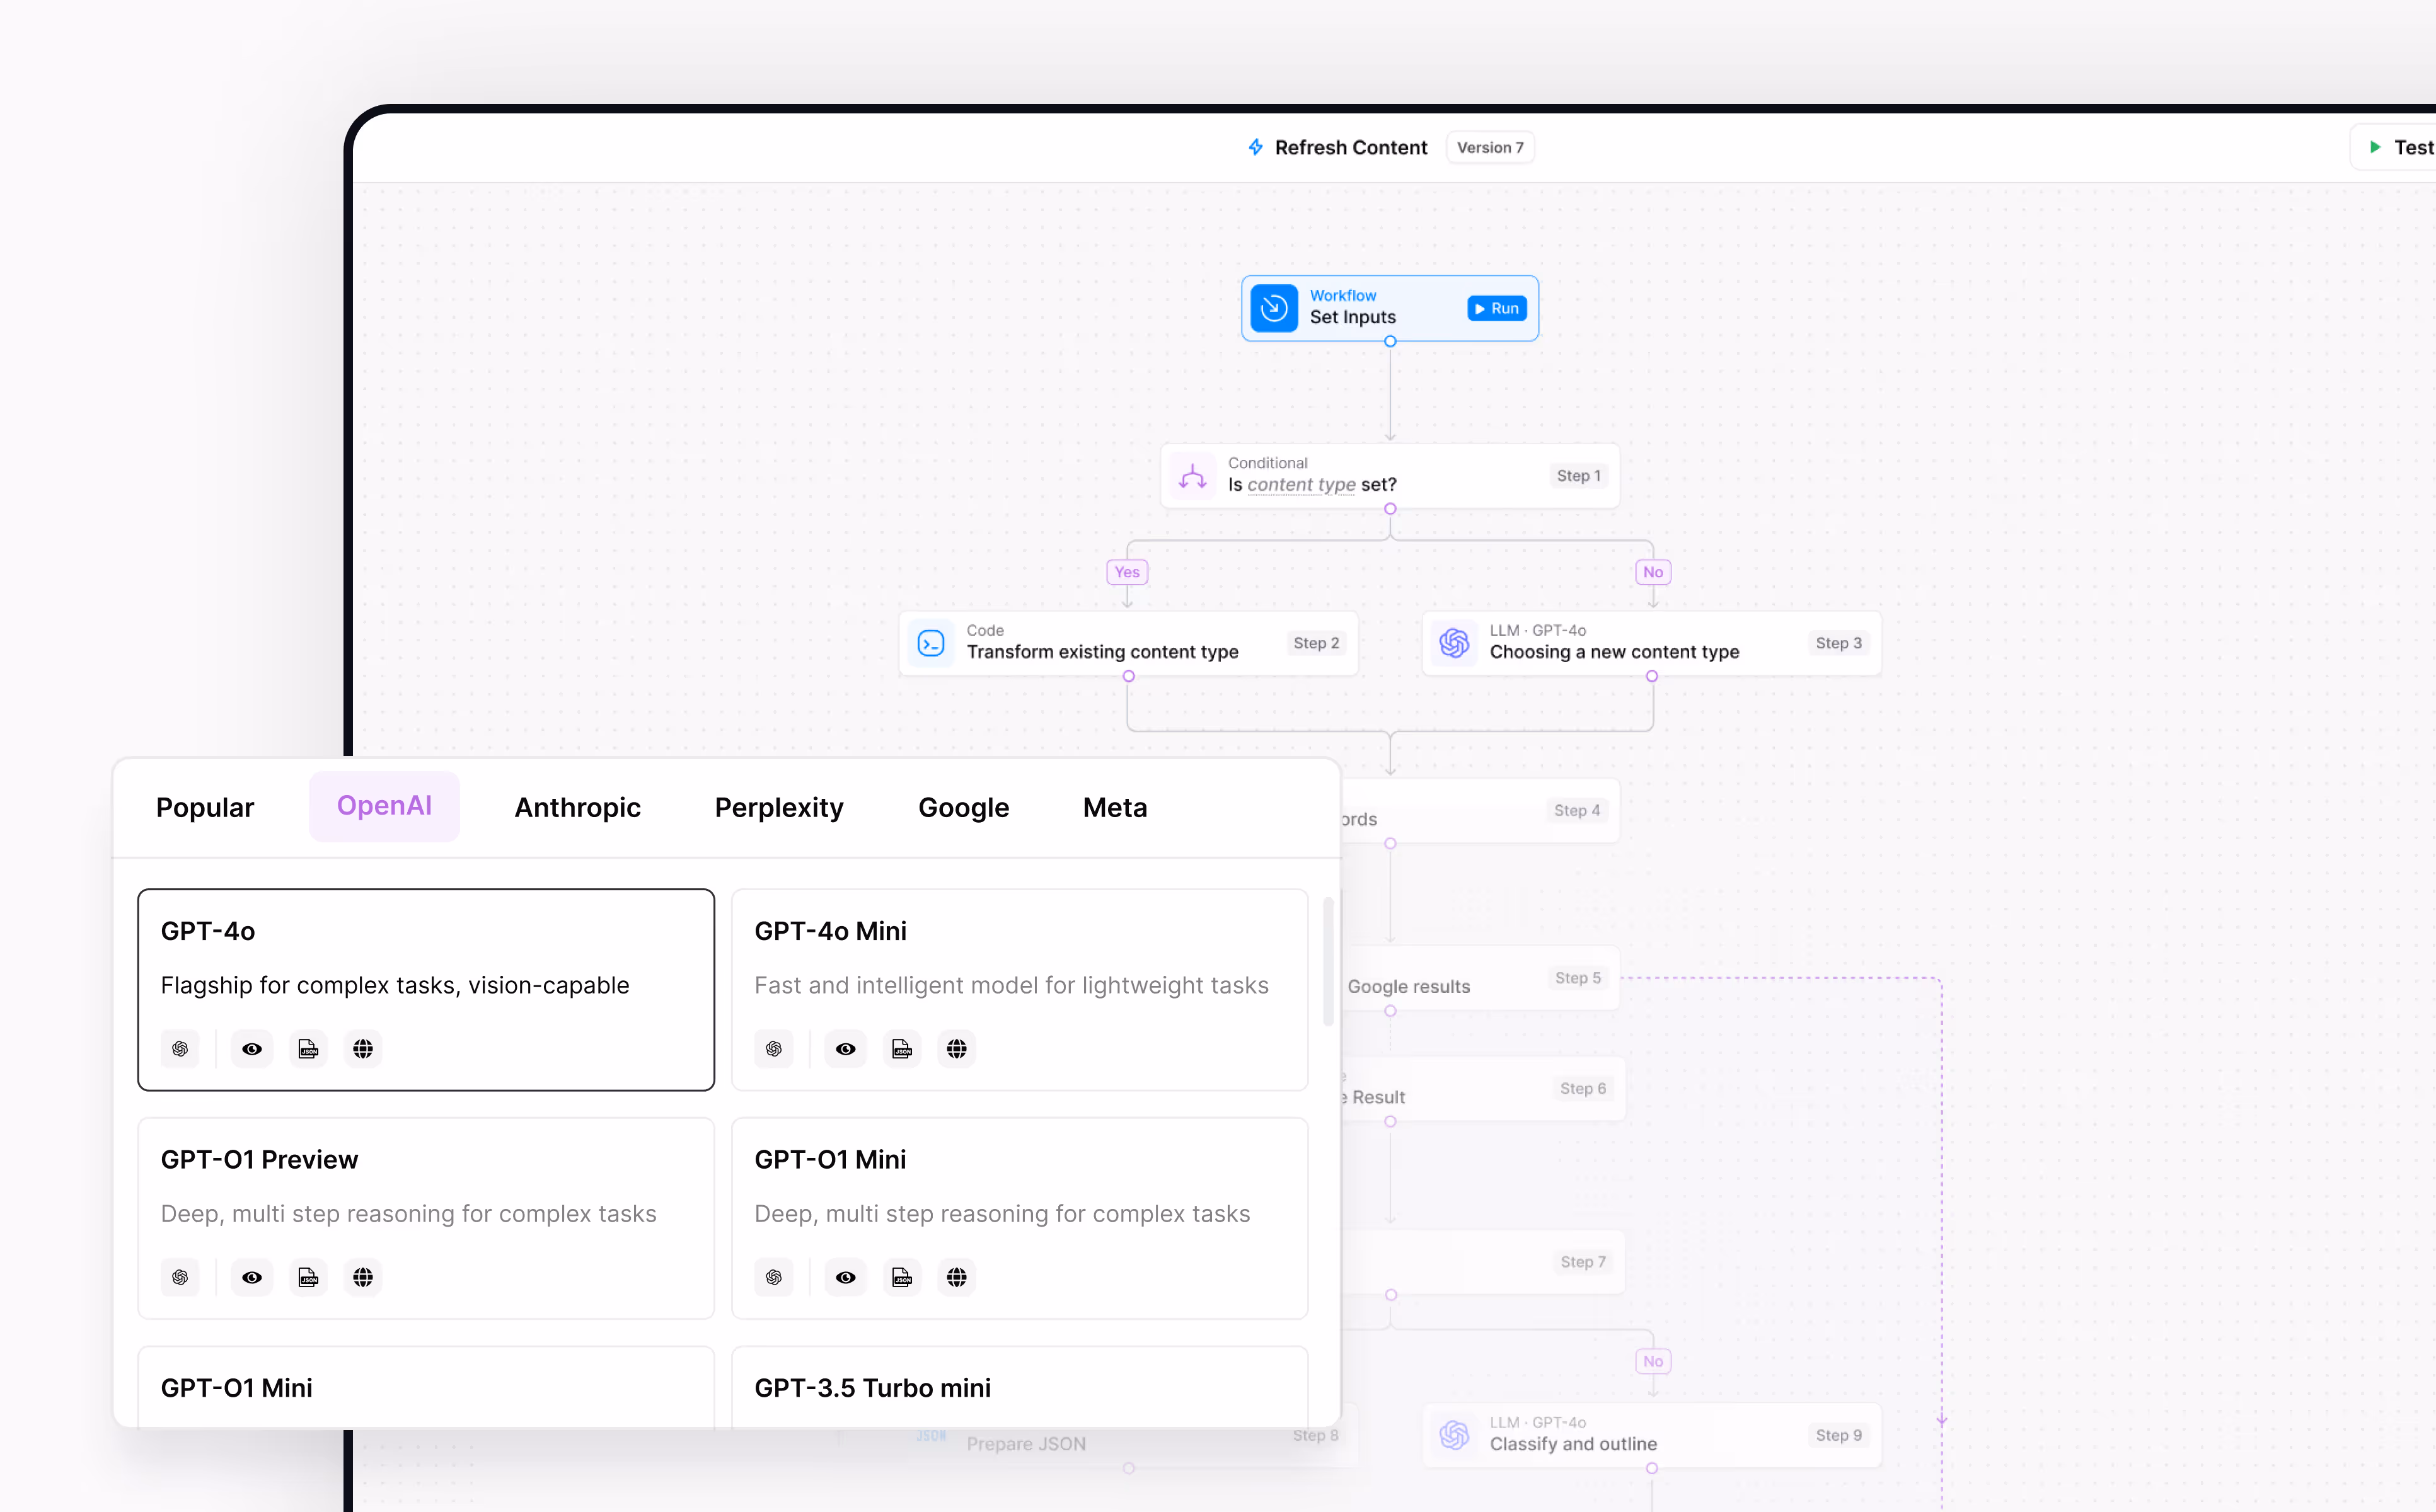Screen dimensions: 2436x1512
Task: Click the JSON icon on GPT-O1 Mini card with description
Action: [x=901, y=1277]
